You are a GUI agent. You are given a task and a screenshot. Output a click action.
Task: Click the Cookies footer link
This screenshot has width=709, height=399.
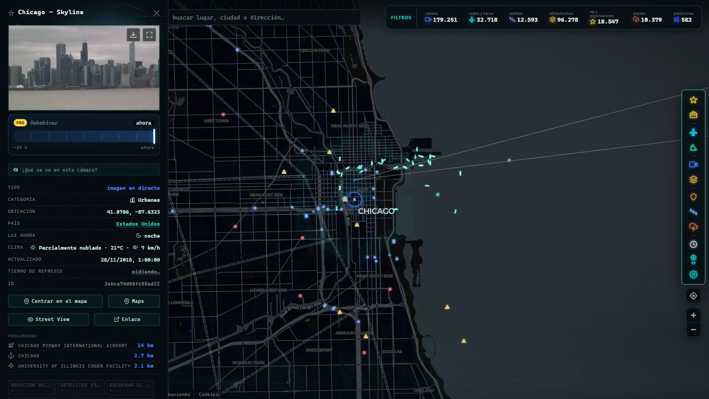click(x=208, y=394)
